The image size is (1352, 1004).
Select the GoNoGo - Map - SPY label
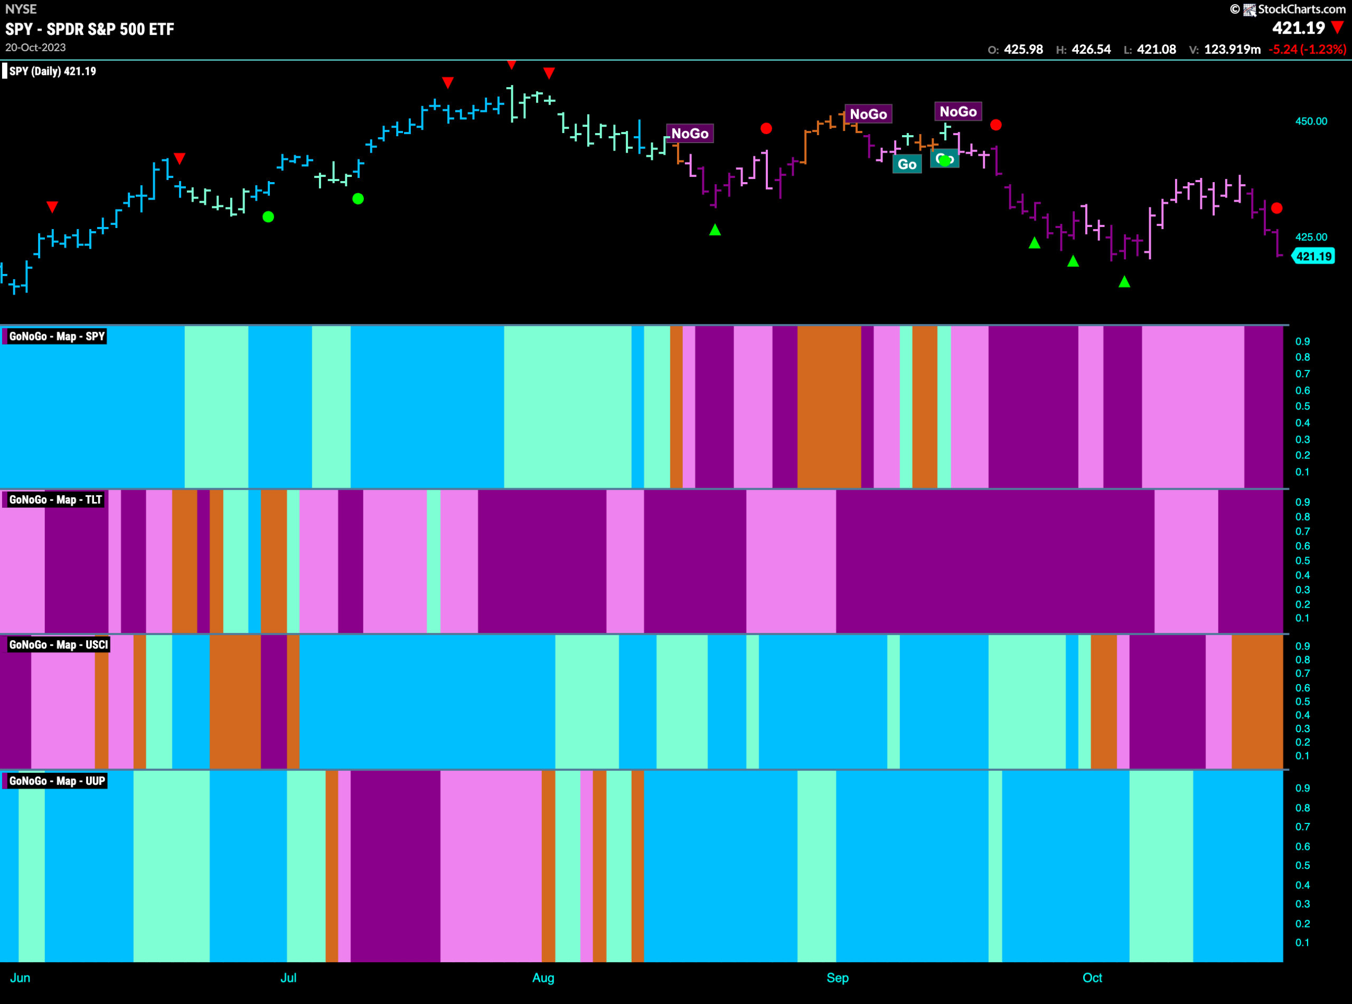(x=56, y=336)
